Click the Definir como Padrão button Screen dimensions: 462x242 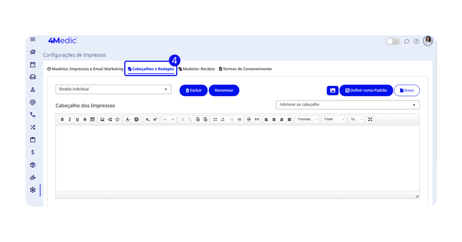pos(366,91)
